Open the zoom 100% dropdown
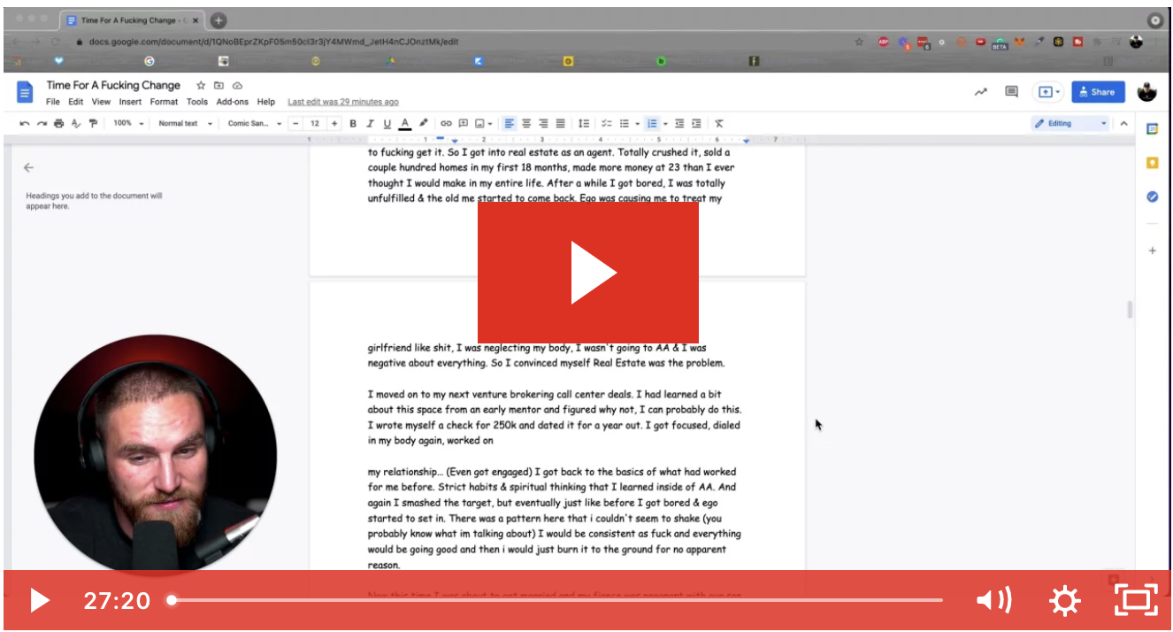 pos(128,124)
